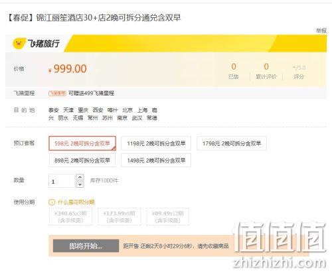Select the 12-period installment option
The image size is (332, 274).
[x=167, y=216]
